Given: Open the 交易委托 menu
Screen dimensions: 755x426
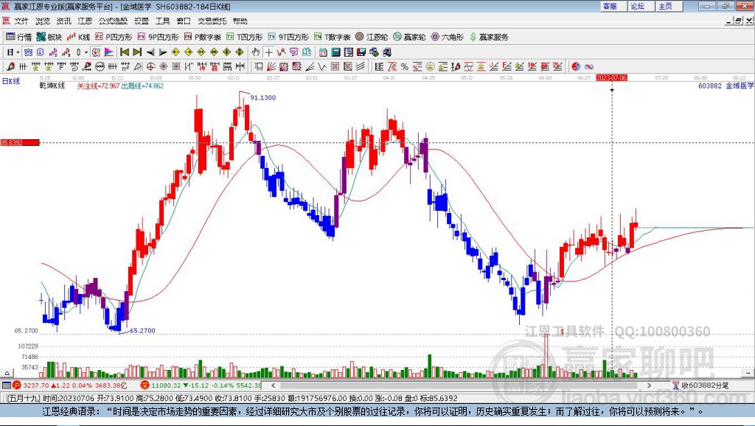Looking at the screenshot, I should click(212, 21).
